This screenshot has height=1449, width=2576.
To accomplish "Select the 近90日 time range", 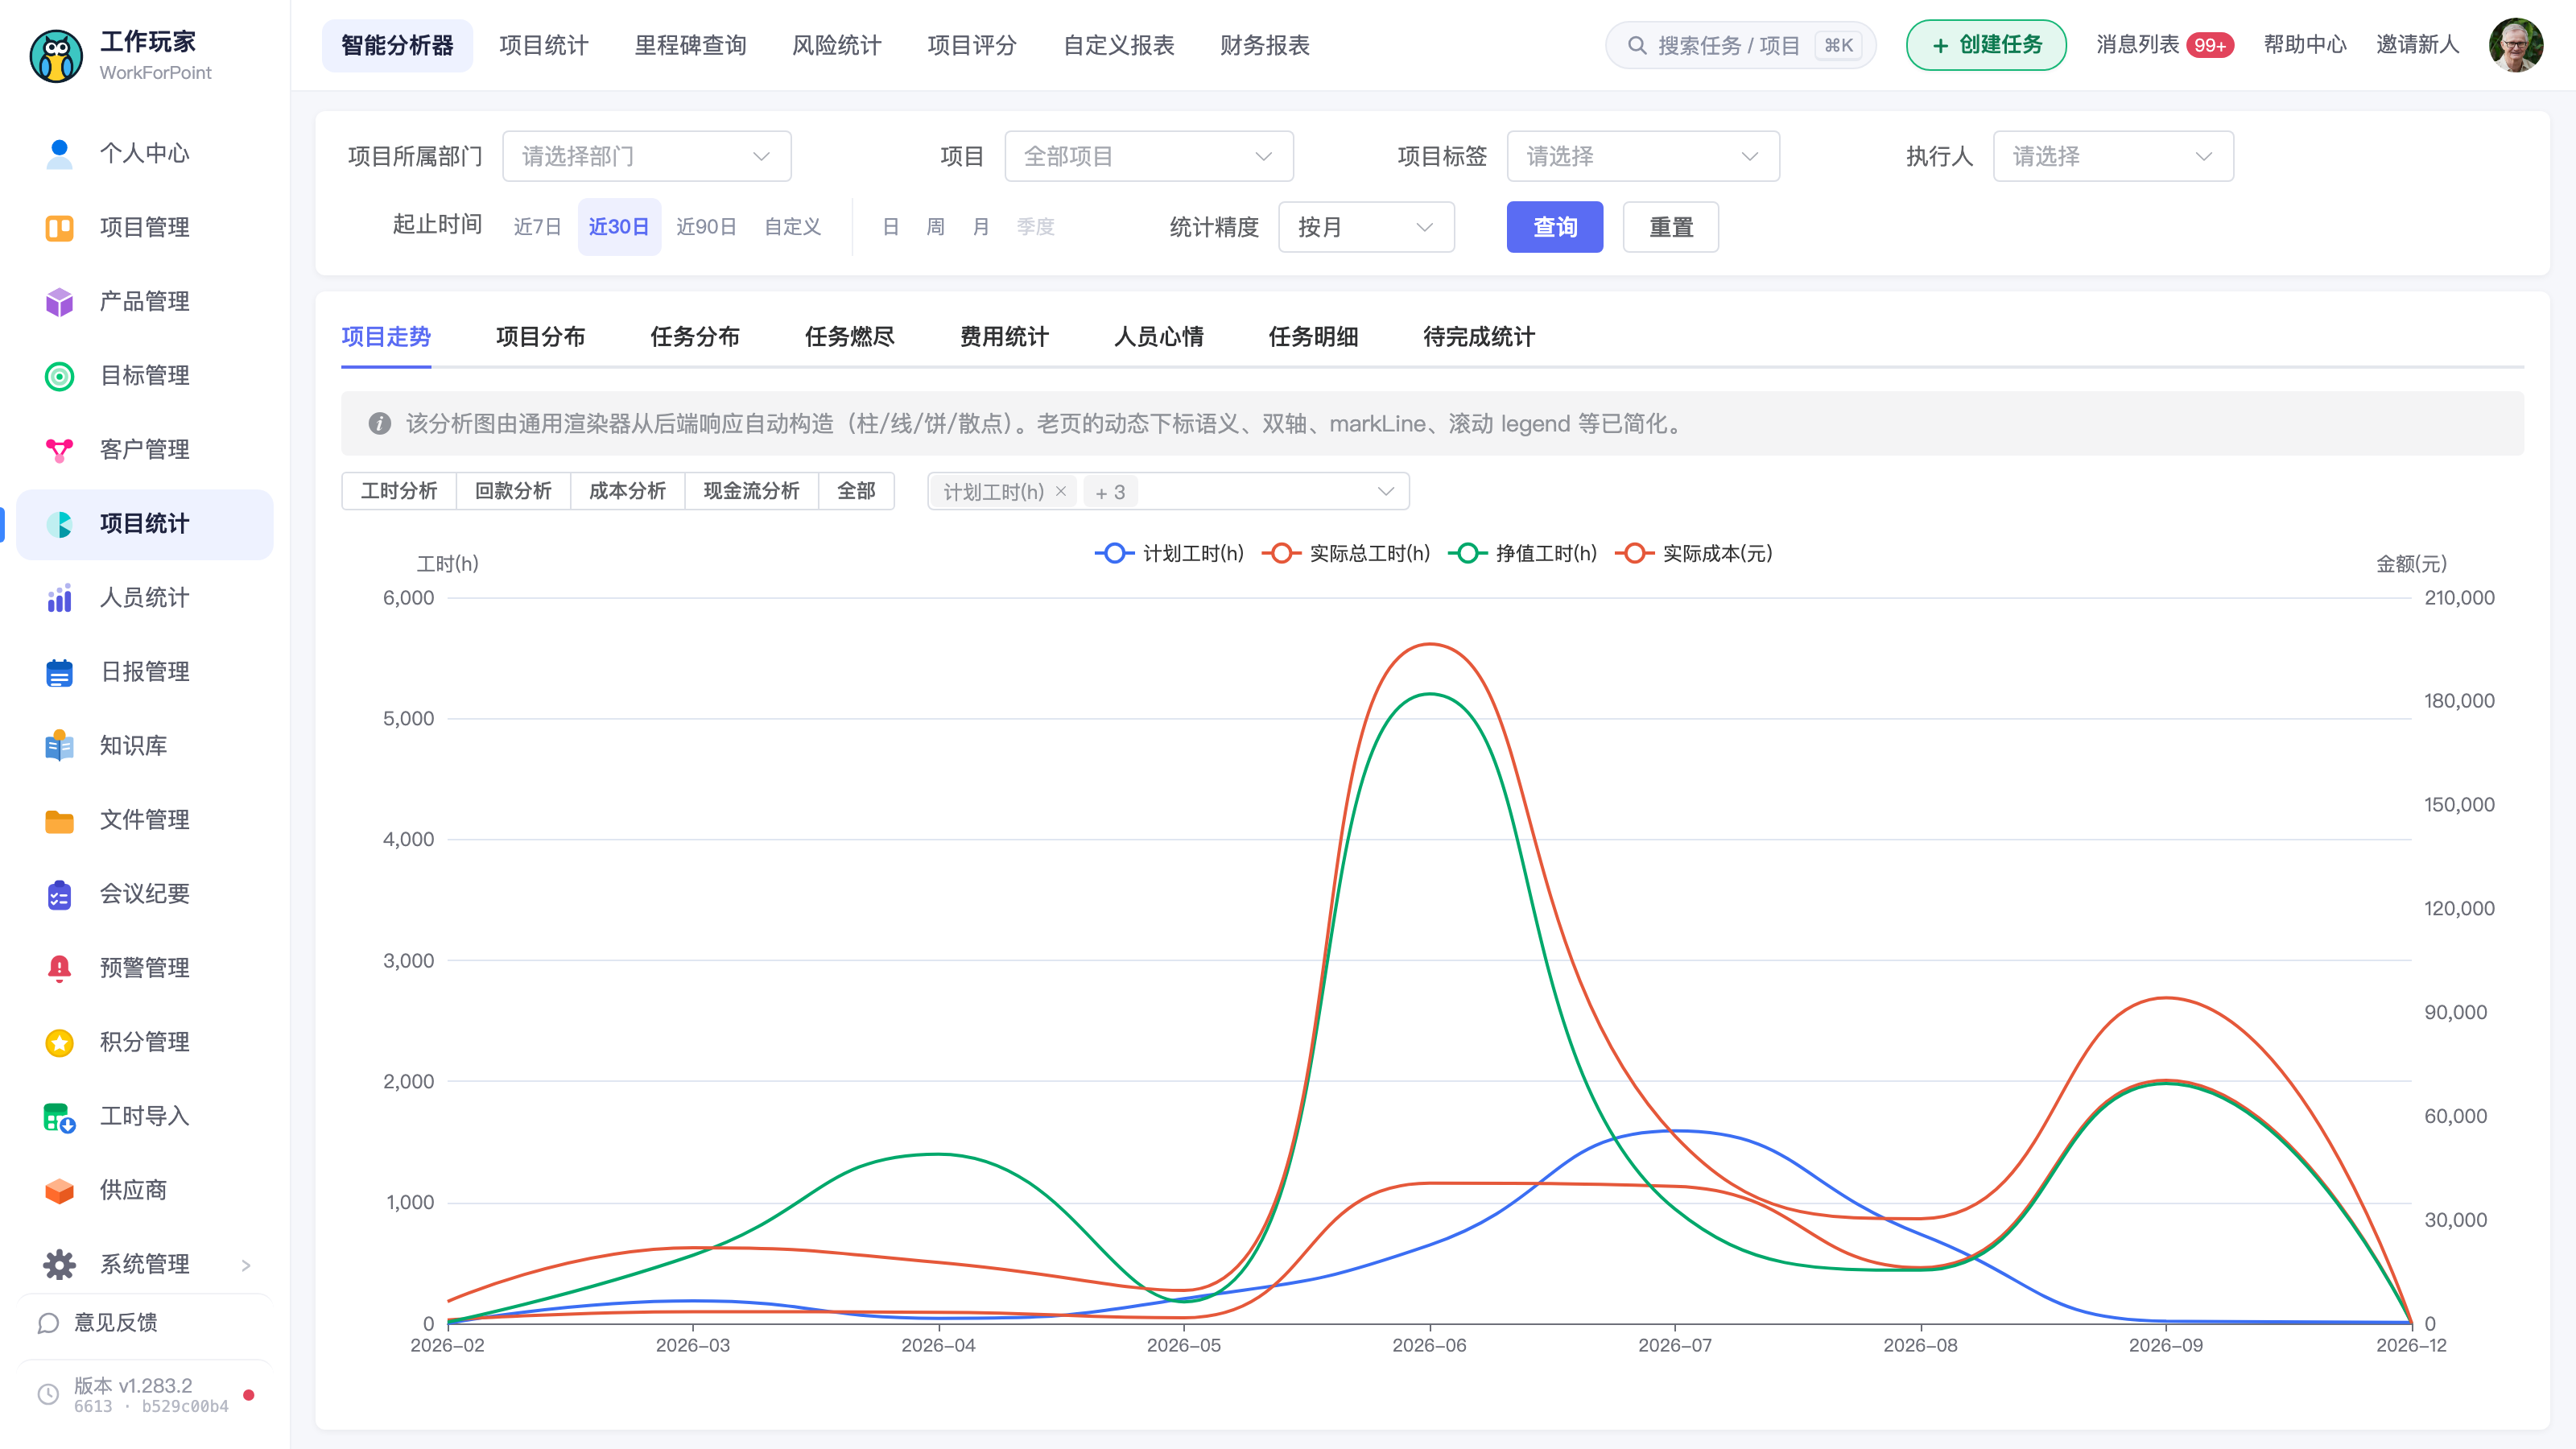I will [x=706, y=227].
